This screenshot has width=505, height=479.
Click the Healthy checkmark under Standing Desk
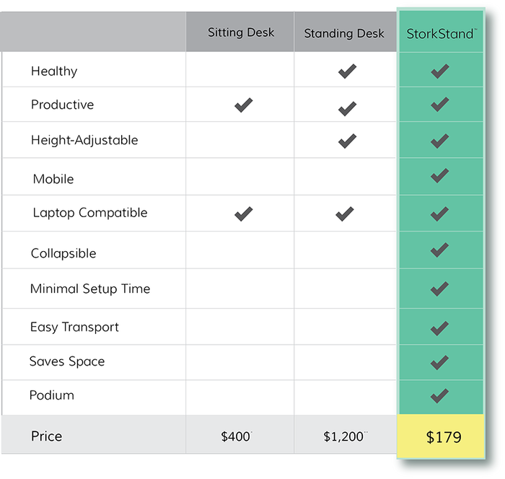(x=347, y=71)
